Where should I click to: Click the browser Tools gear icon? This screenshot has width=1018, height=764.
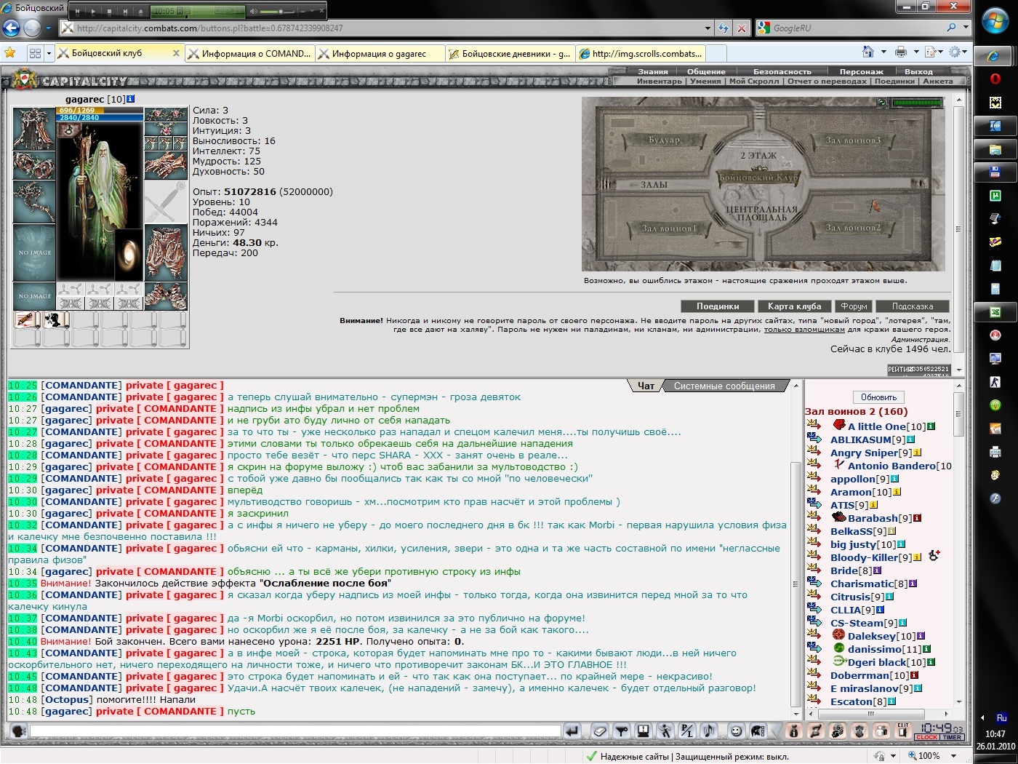[955, 52]
